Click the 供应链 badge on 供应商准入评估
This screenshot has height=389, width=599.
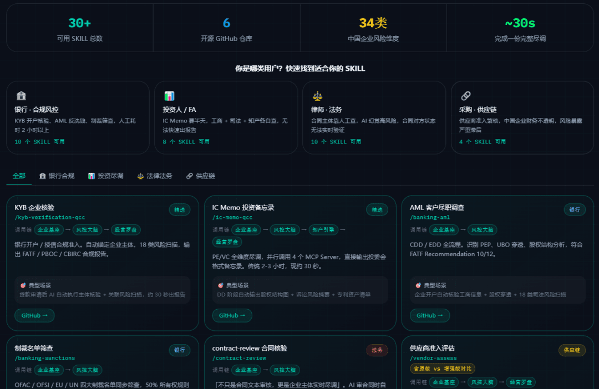coord(572,350)
